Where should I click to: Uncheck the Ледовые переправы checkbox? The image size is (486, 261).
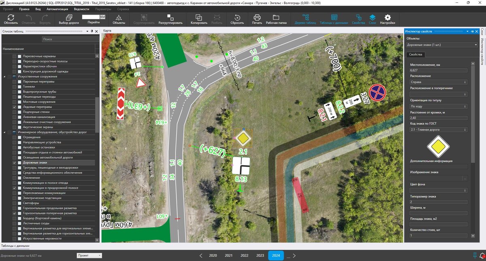[x=15, y=107]
